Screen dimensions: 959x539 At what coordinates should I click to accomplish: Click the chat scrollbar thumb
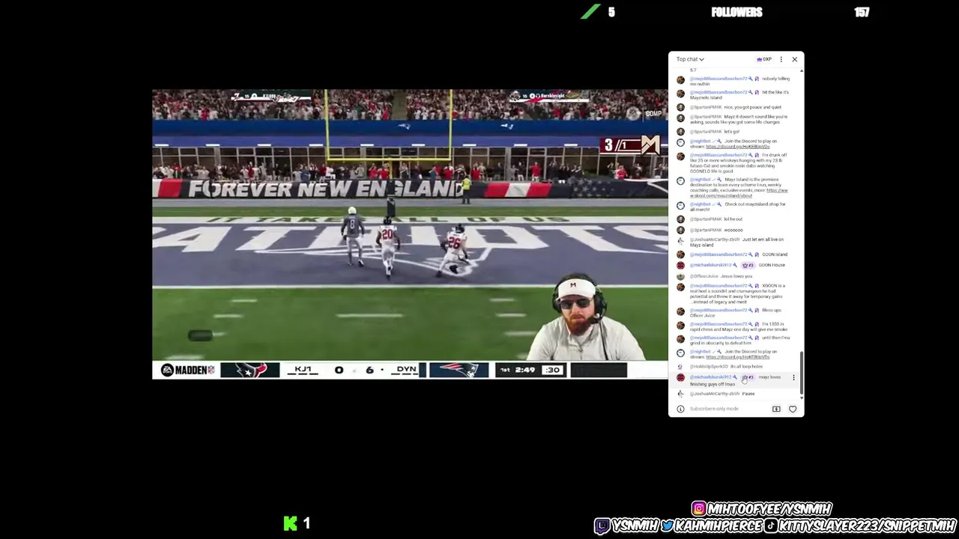point(802,373)
